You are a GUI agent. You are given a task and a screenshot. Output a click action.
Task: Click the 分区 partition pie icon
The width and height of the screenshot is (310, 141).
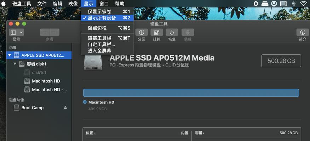pyautogui.click(x=142, y=32)
